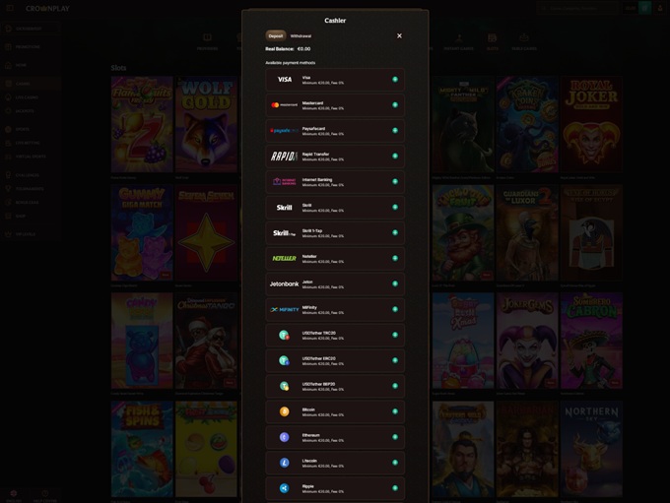Open the USDTether TRC20 payment row

(x=335, y=335)
